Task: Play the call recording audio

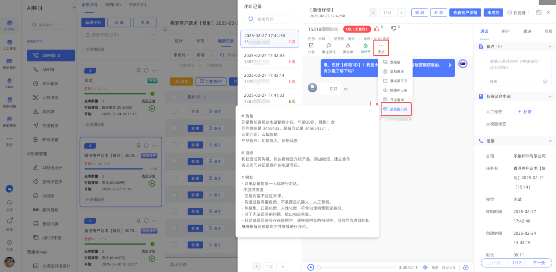Action: pos(311,267)
